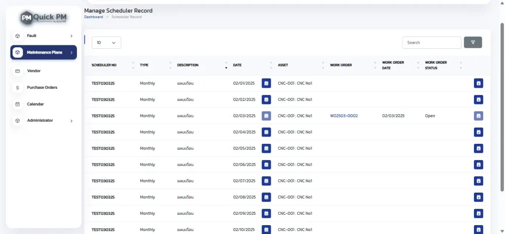Click the action icon on the 02/06/2025 row
Viewport: 505px width, 234px height.
coord(478,165)
